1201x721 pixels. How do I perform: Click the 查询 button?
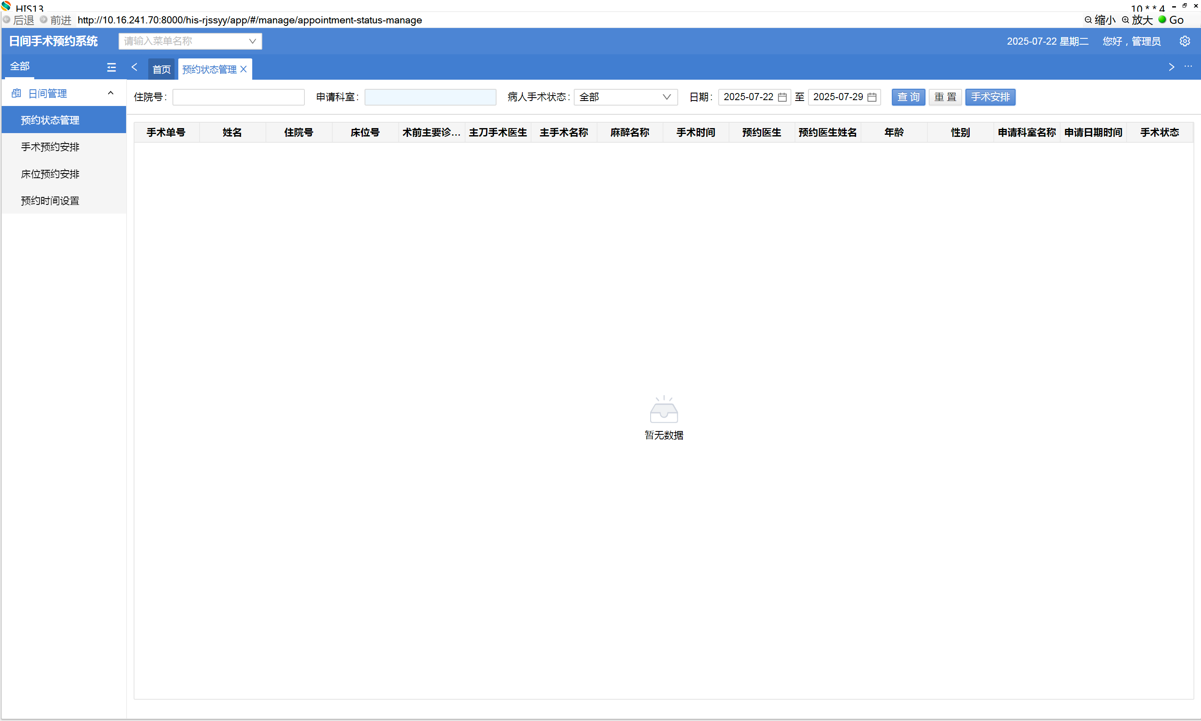(x=908, y=97)
